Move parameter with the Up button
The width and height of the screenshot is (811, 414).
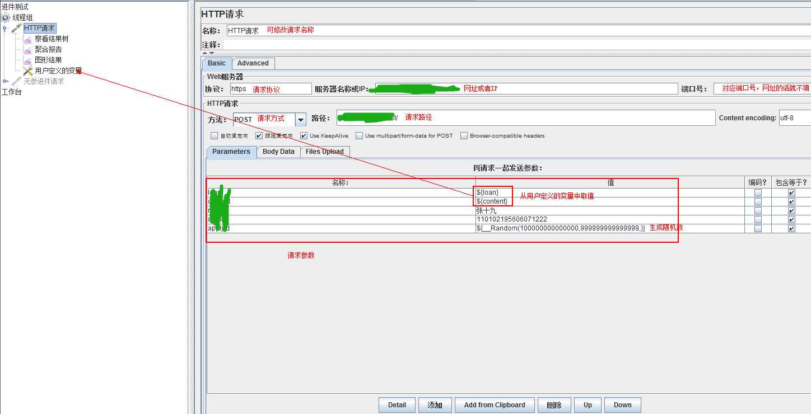coord(588,405)
